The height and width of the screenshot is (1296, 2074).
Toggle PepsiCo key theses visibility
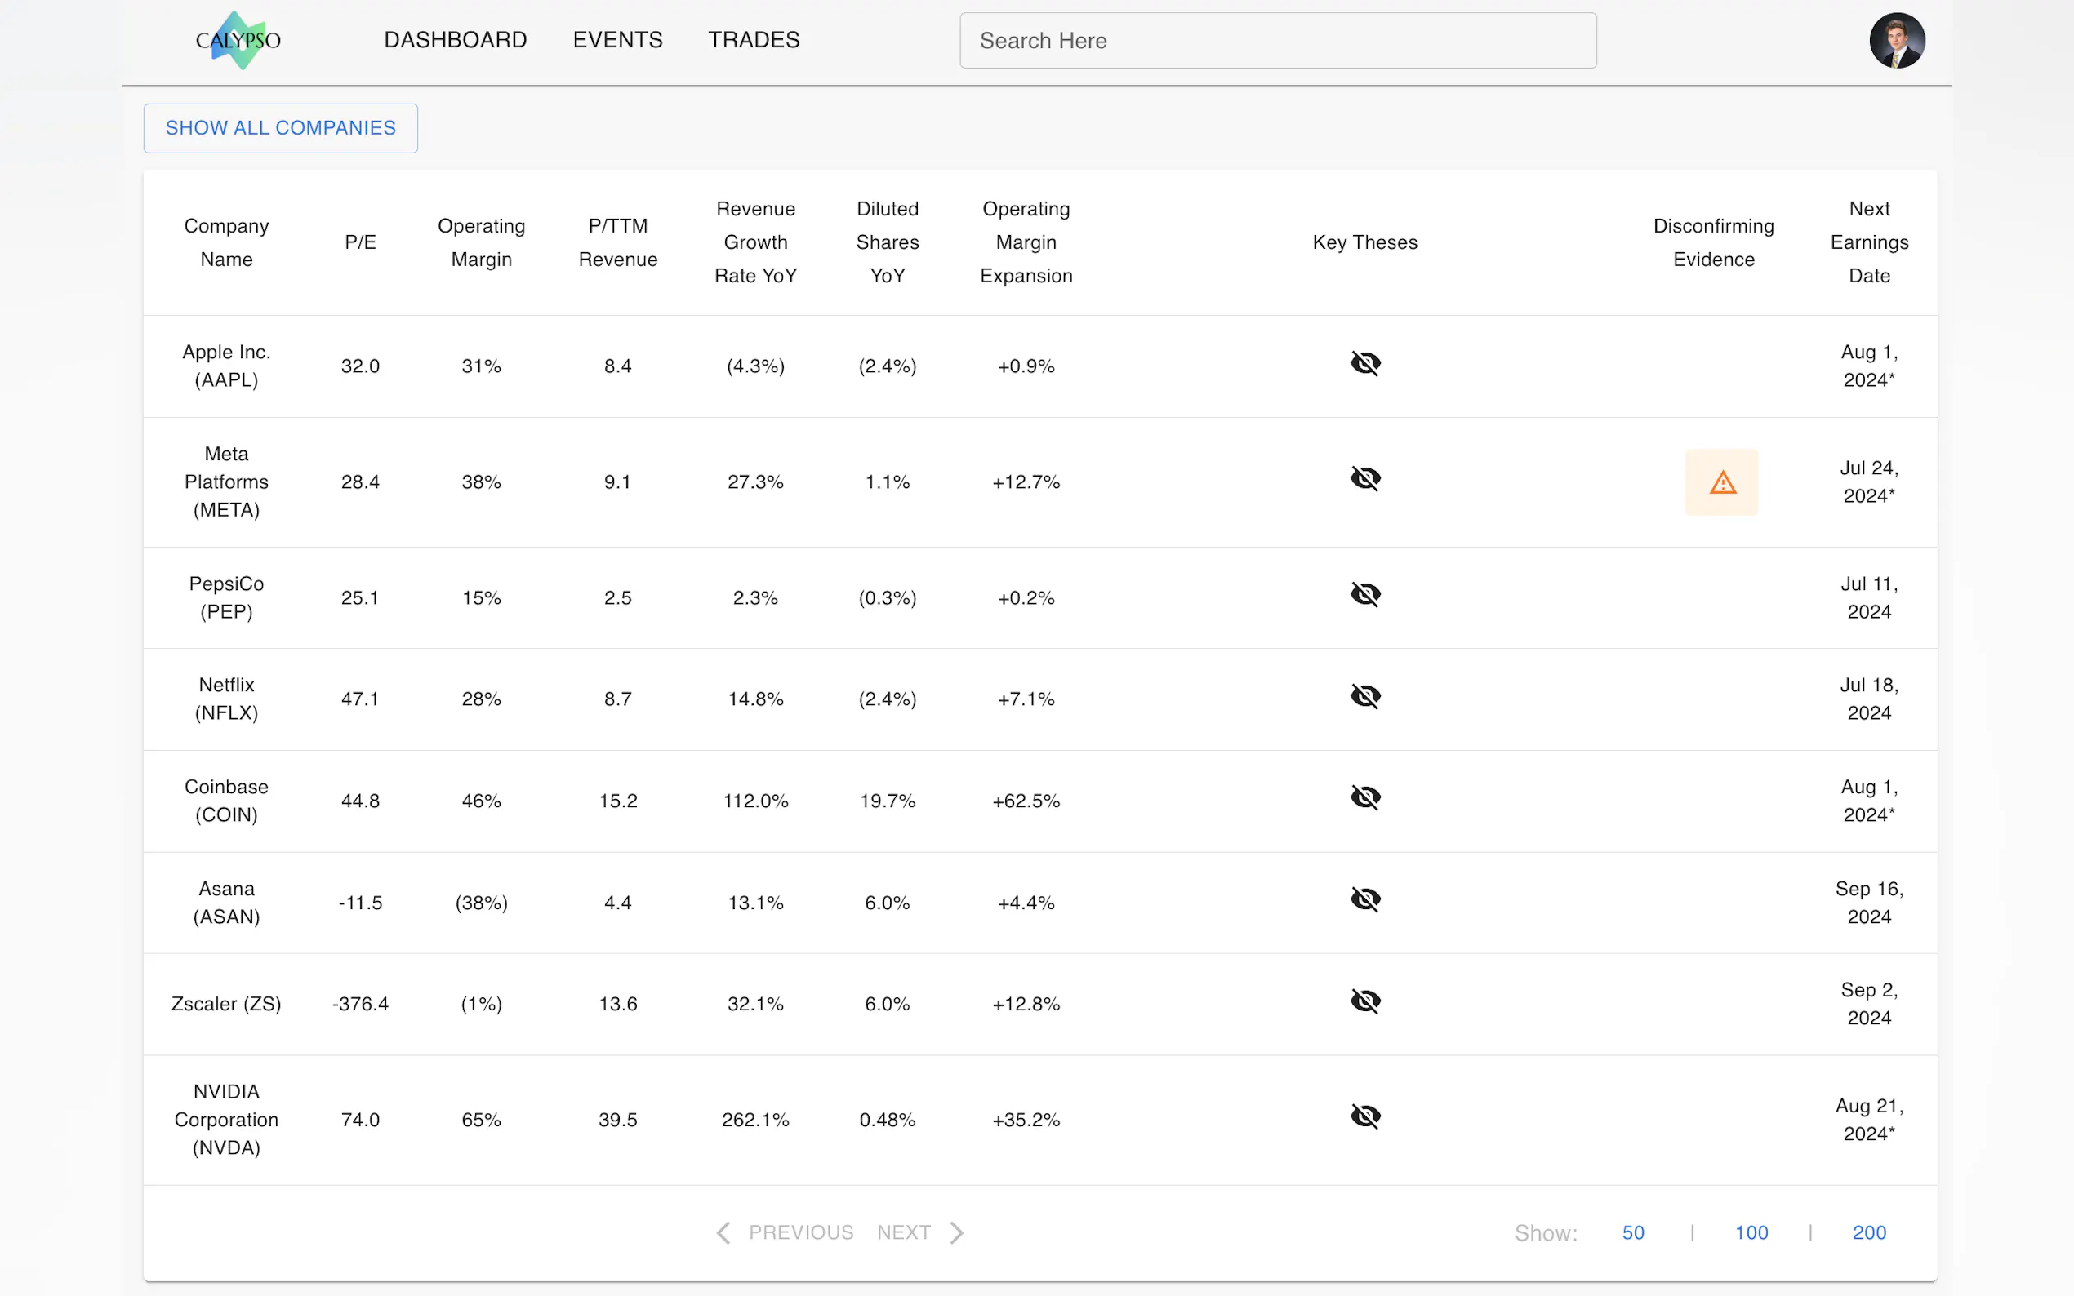[x=1365, y=595]
